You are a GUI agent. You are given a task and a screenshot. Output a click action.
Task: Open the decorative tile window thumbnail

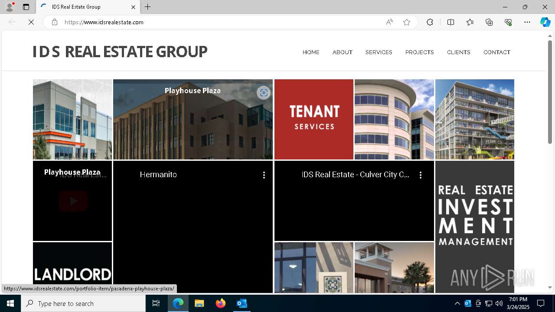(x=314, y=267)
